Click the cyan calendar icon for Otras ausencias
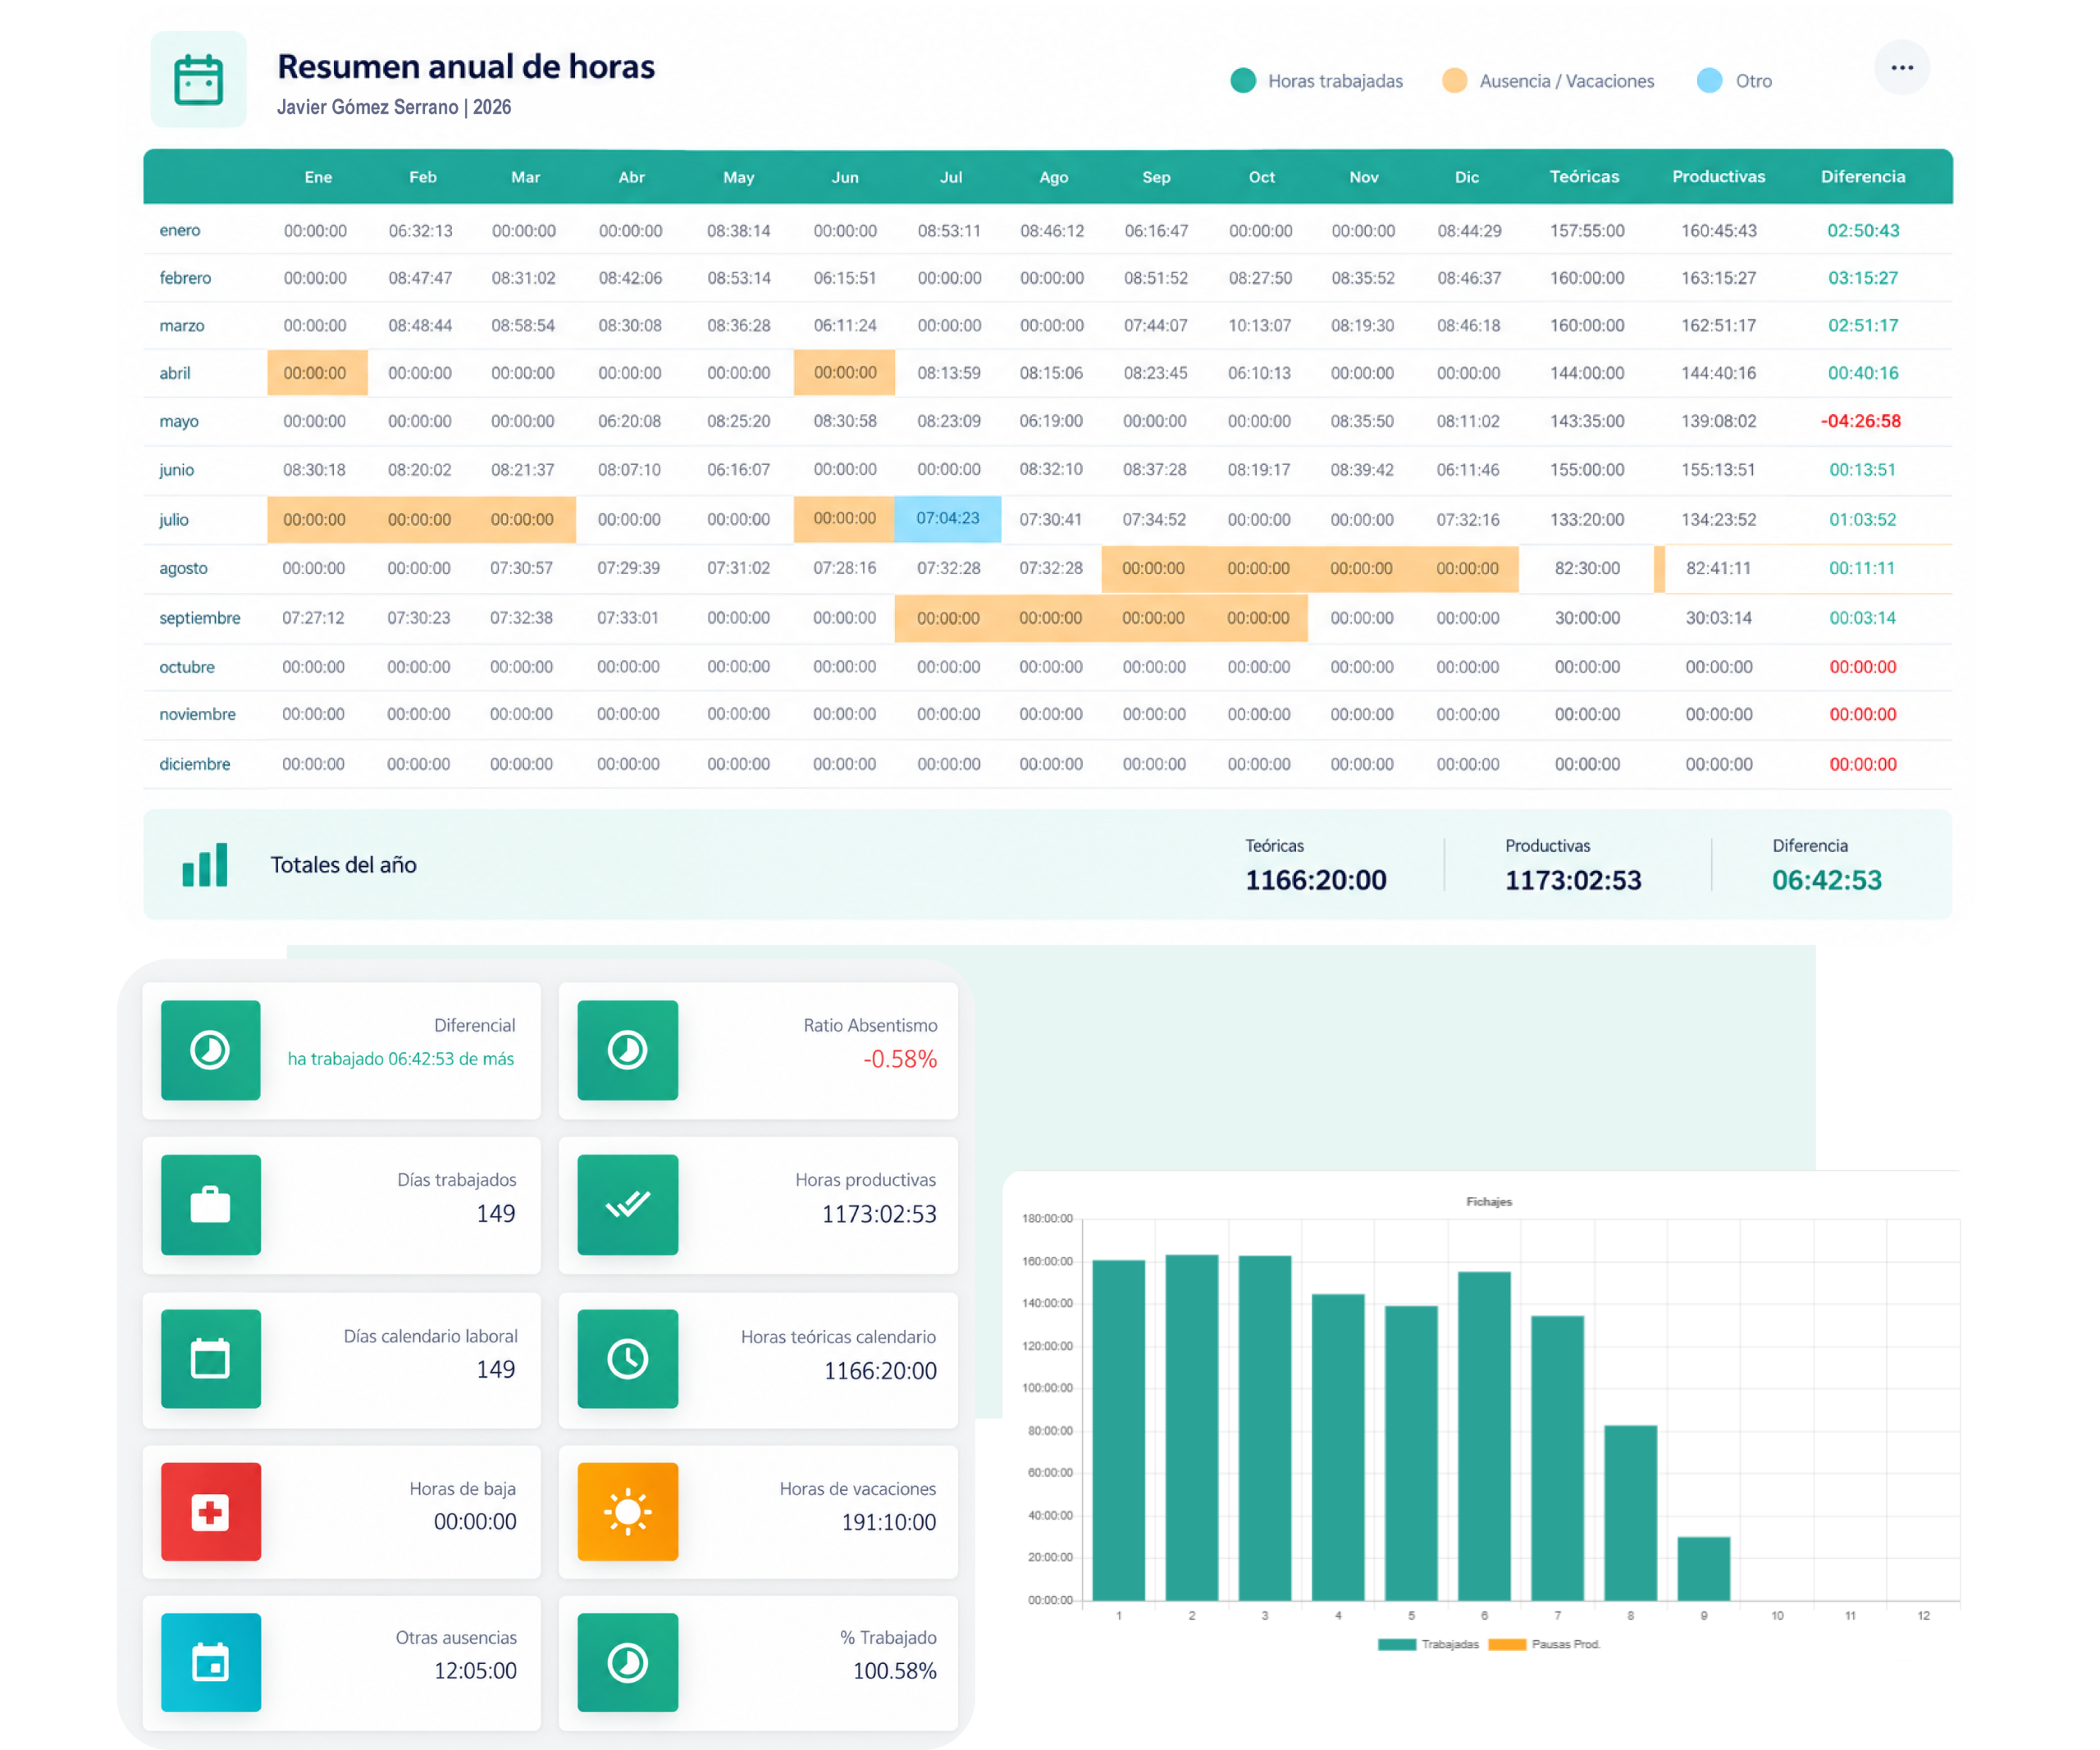The image size is (2100, 1750). (x=211, y=1663)
